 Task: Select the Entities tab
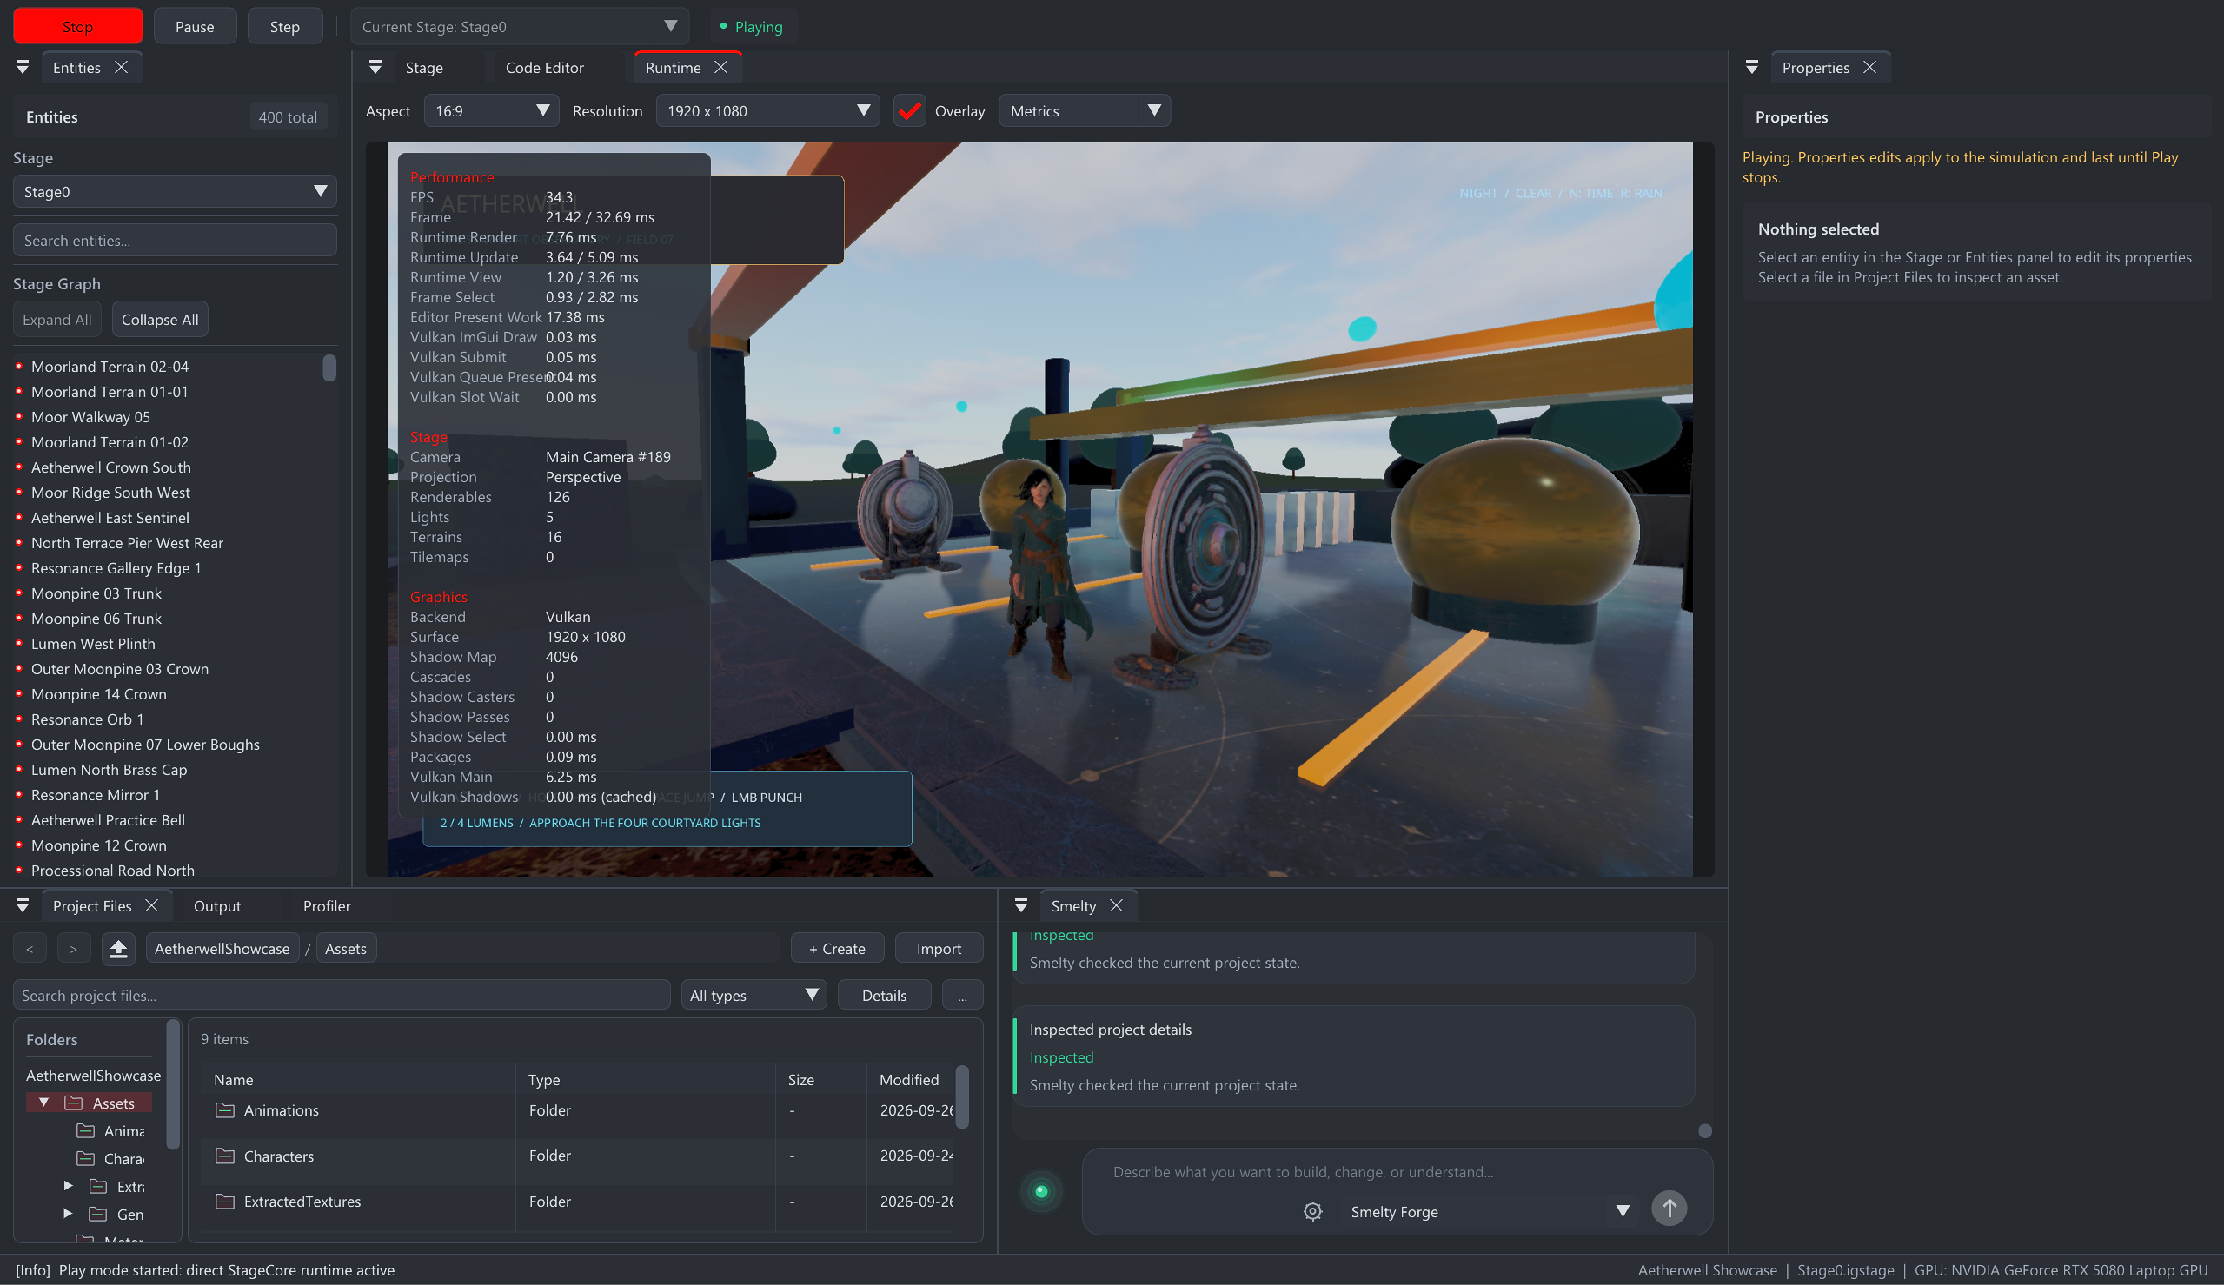coord(76,68)
